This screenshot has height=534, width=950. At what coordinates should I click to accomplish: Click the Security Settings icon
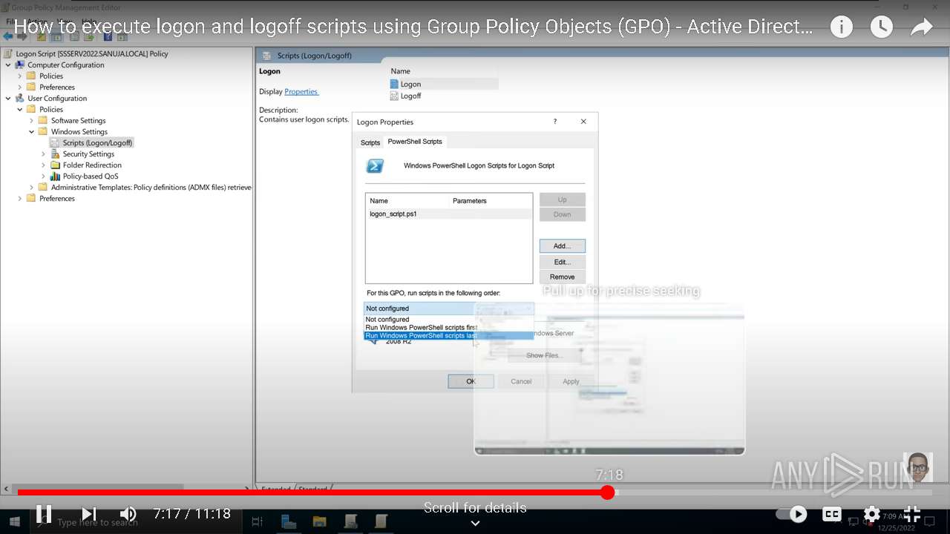click(x=55, y=154)
